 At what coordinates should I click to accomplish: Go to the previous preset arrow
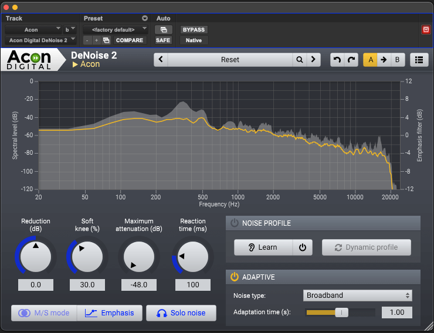point(161,59)
